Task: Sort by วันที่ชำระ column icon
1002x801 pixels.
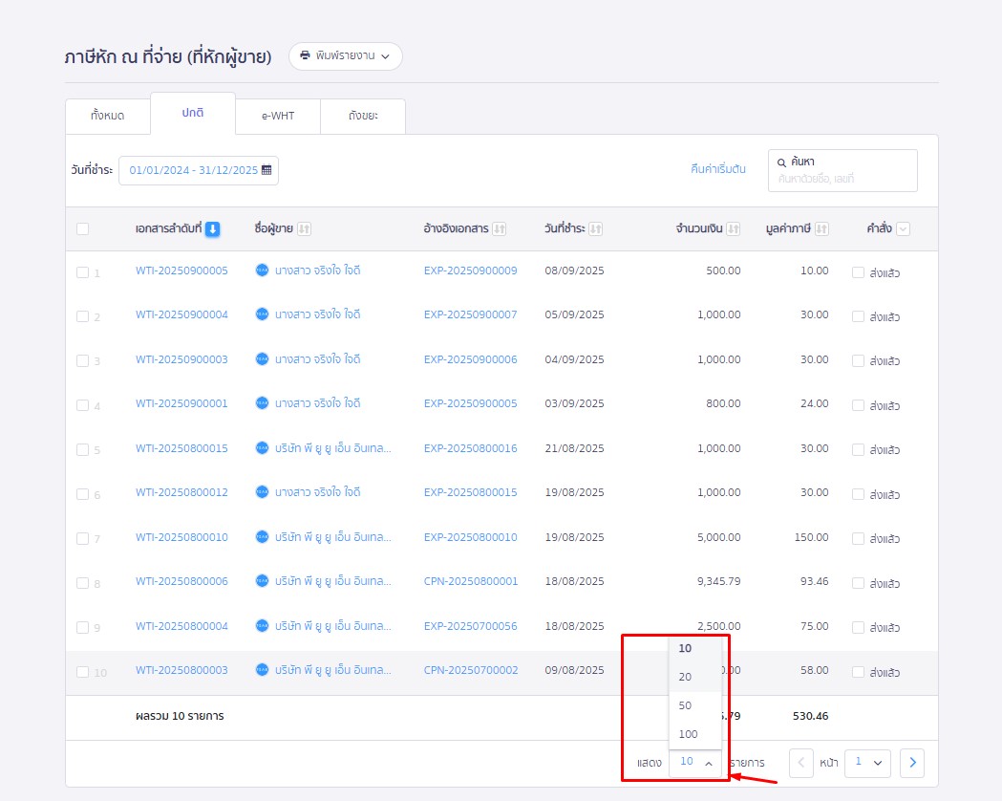Action: pos(596,228)
